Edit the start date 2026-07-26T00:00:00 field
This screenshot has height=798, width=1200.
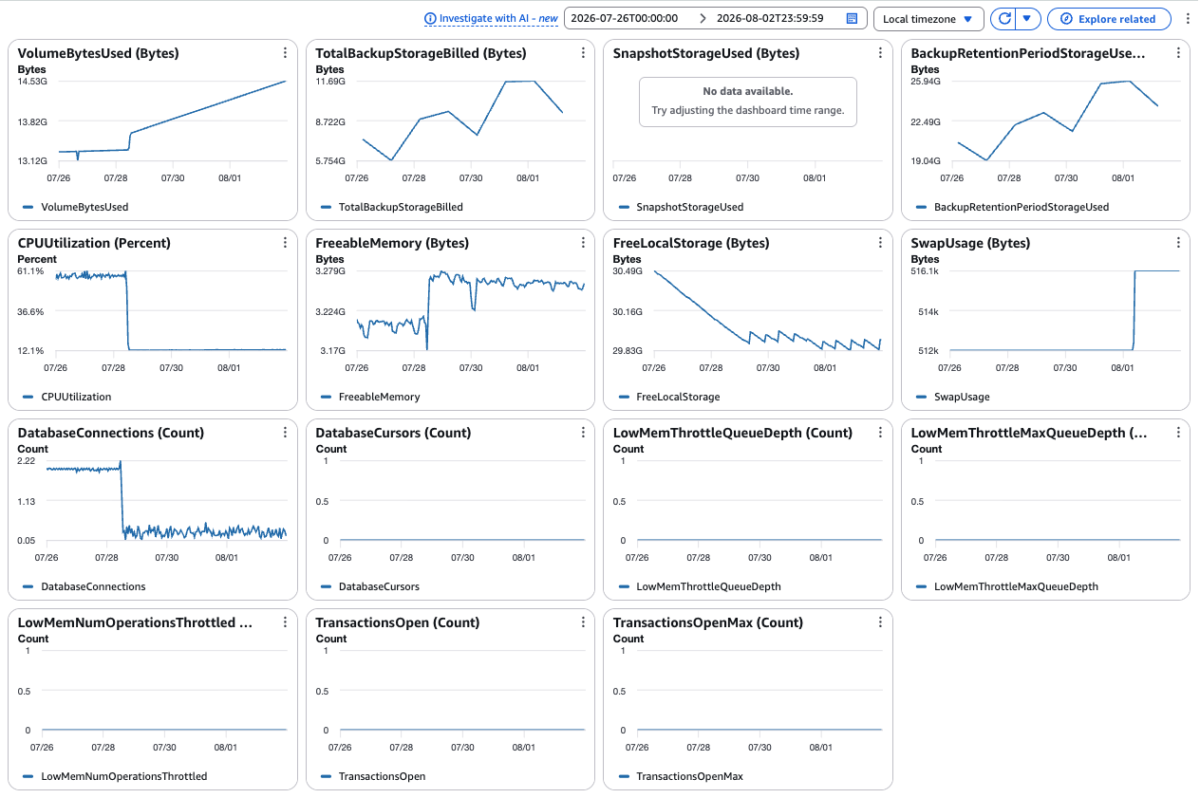pyautogui.click(x=624, y=18)
